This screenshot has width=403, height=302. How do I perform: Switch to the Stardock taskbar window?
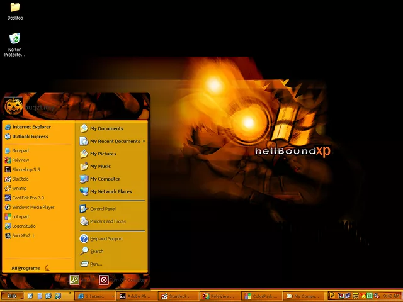pos(179,296)
